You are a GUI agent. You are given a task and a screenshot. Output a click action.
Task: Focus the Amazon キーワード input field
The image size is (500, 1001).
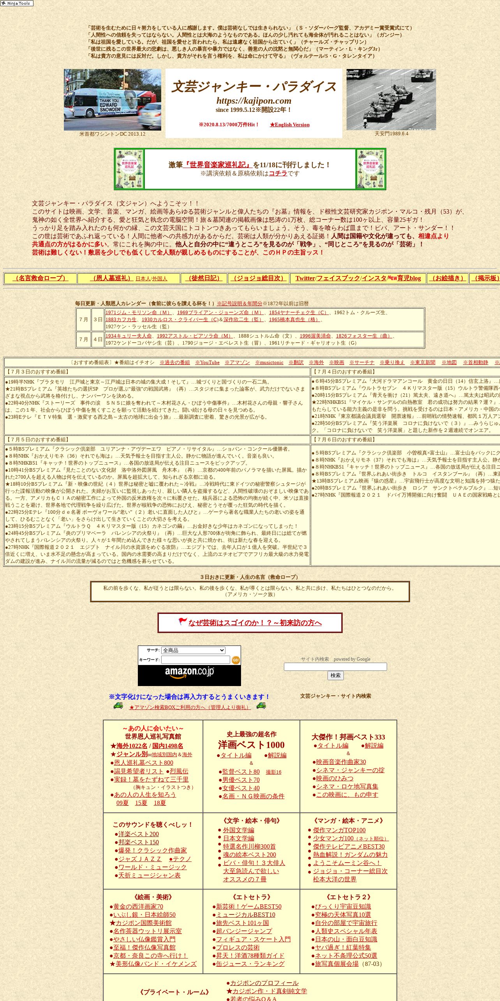(x=195, y=660)
